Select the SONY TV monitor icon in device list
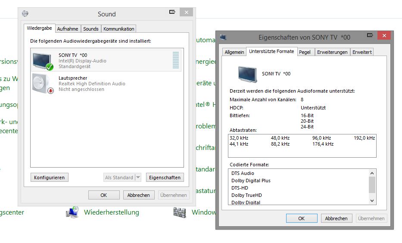 click(x=42, y=61)
